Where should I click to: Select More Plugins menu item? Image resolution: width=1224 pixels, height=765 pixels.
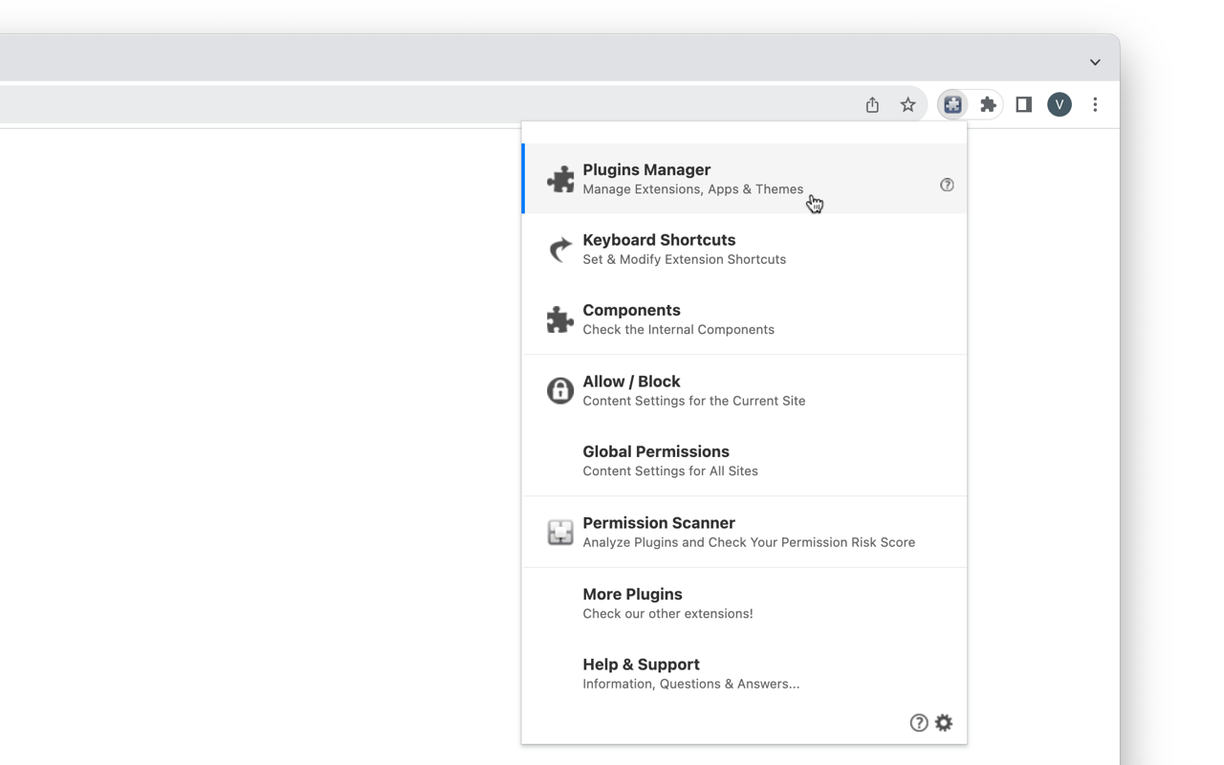click(633, 602)
